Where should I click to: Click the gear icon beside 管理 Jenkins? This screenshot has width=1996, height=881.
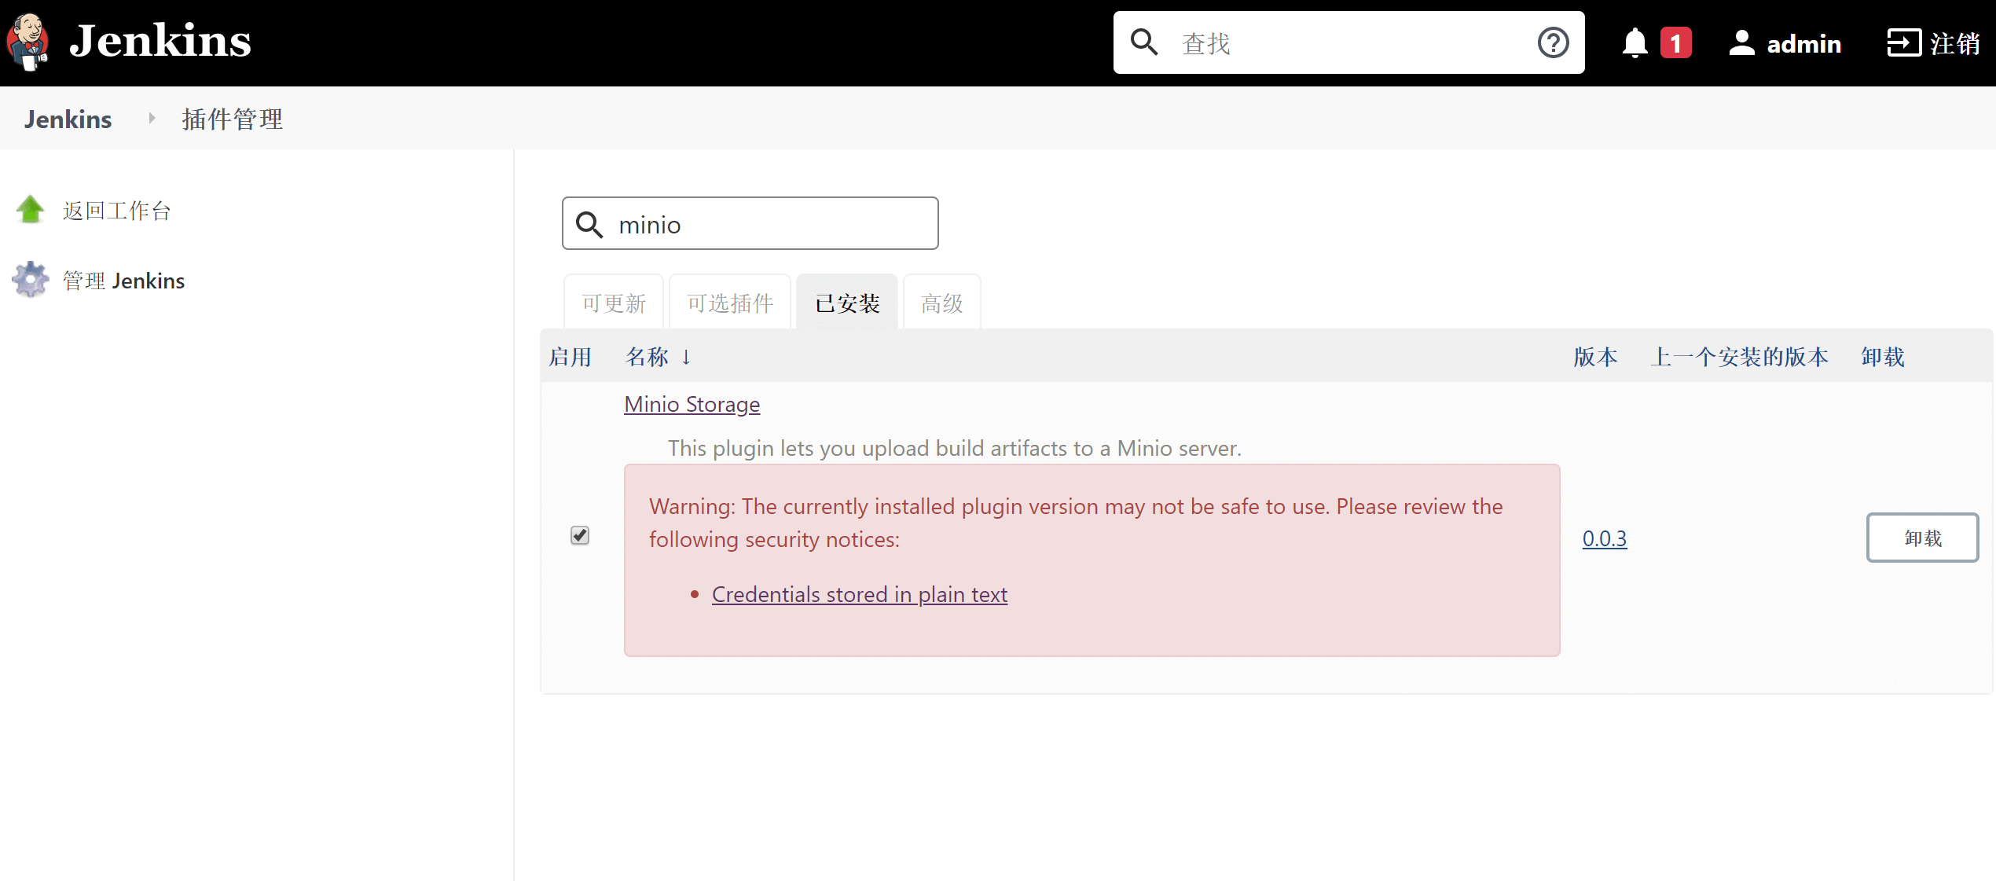(31, 279)
